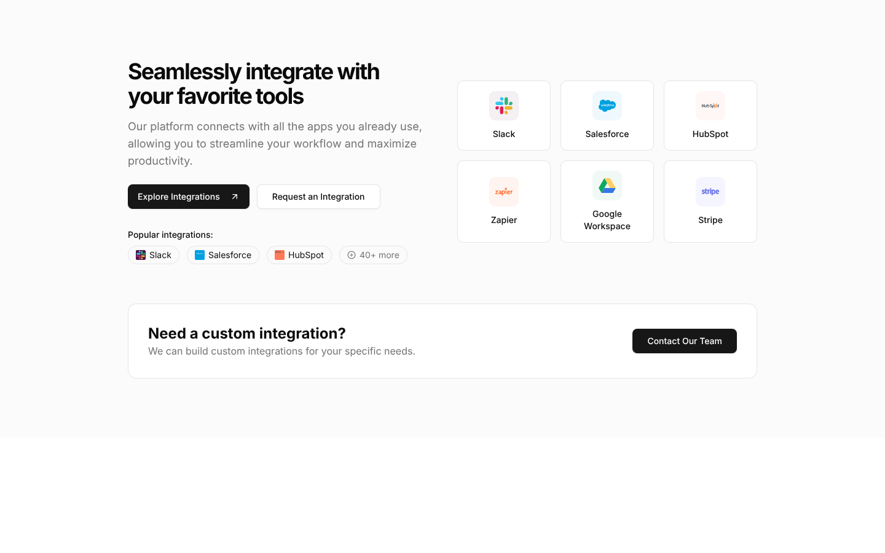
Task: Open Explore Integrations button
Action: point(189,197)
